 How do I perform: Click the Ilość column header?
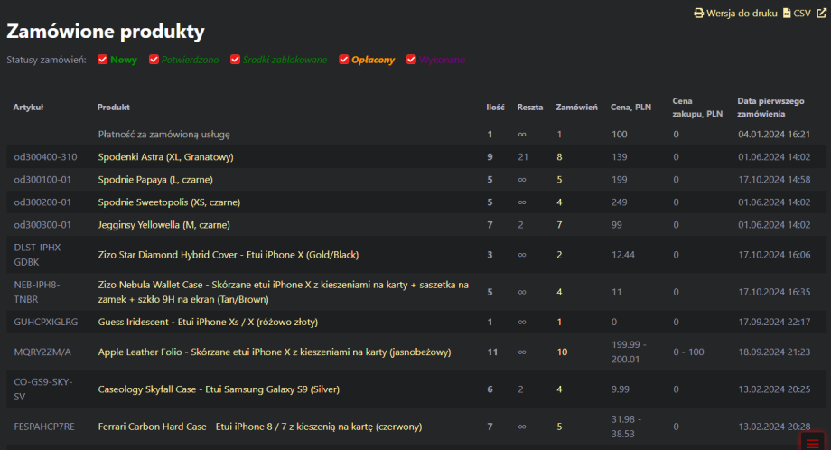pos(495,108)
